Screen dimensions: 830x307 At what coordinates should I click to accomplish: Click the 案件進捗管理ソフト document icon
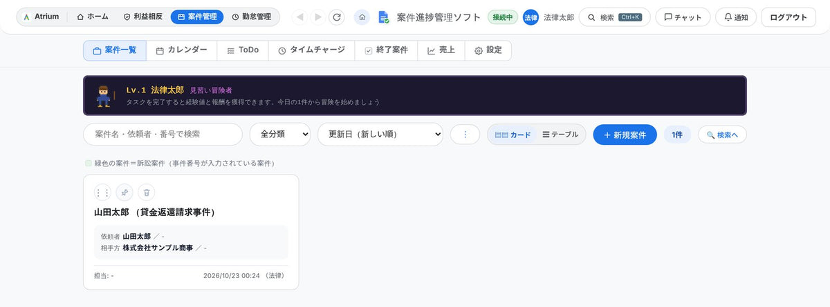[384, 17]
